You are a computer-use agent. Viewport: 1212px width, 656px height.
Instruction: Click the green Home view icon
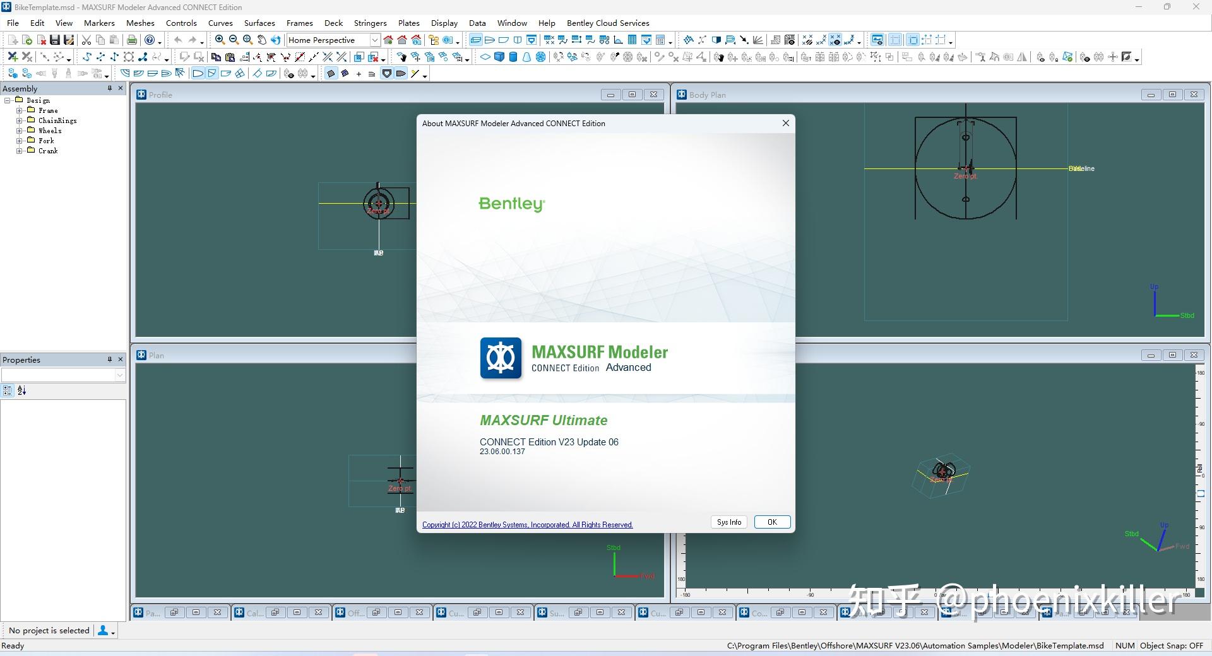389,39
